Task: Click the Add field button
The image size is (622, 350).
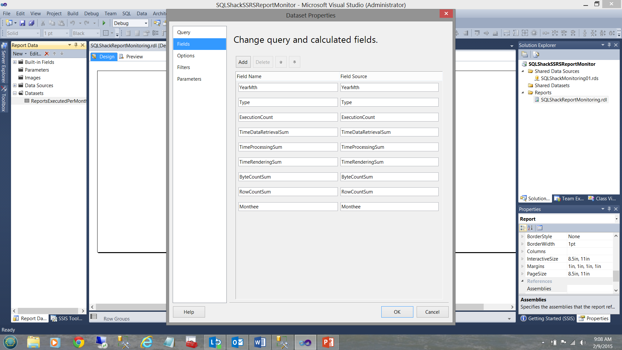Action: coord(243,62)
